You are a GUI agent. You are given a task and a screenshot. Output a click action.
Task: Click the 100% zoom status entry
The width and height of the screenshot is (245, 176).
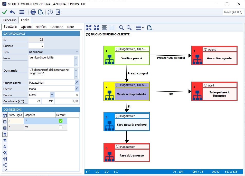[215, 172]
